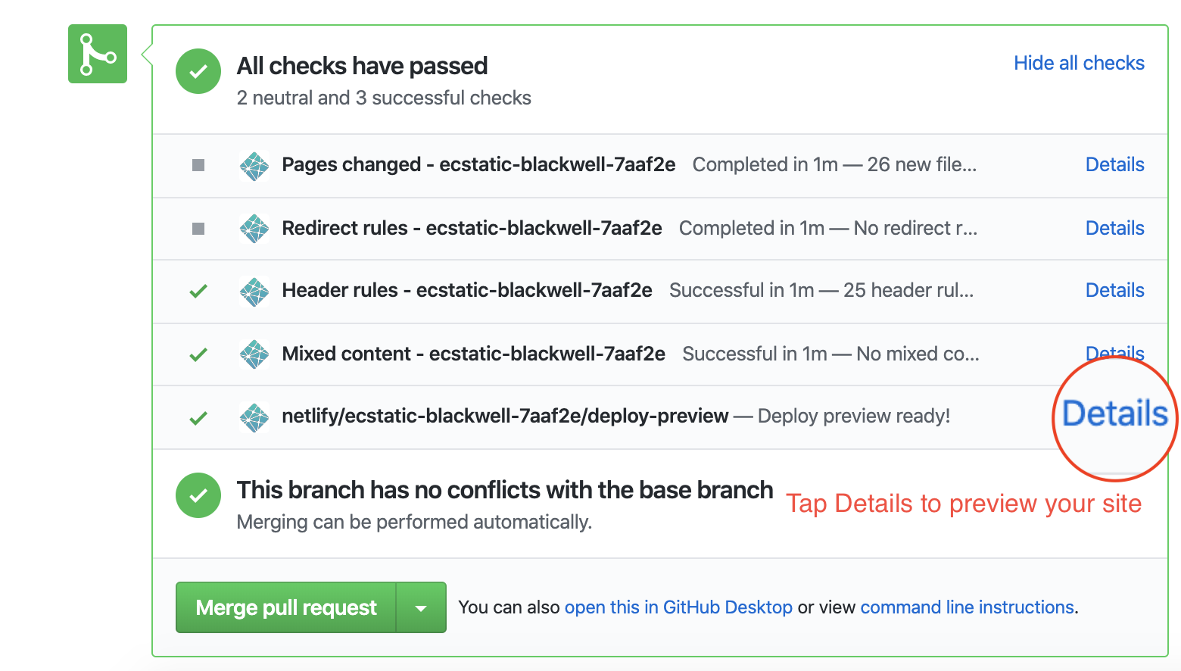This screenshot has height=671, width=1181.
Task: Open the merge options dropdown arrow
Action: click(422, 607)
